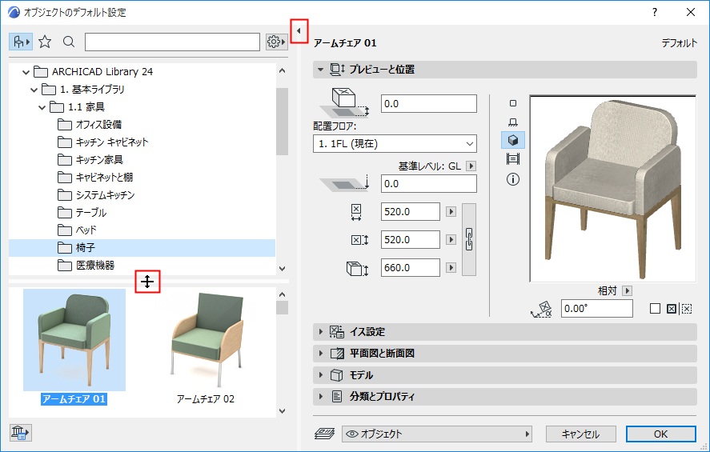Click the depth 520.0 field
710x452 pixels.
pos(411,240)
